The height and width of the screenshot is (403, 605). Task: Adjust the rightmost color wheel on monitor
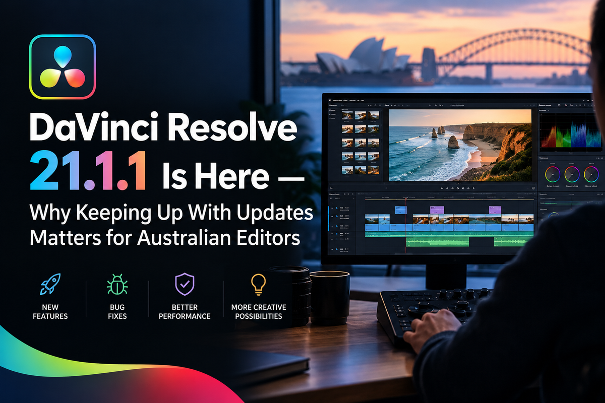click(x=591, y=174)
